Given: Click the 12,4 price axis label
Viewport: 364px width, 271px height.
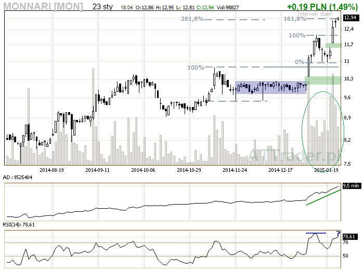Looking at the screenshot, I should pos(349,29).
